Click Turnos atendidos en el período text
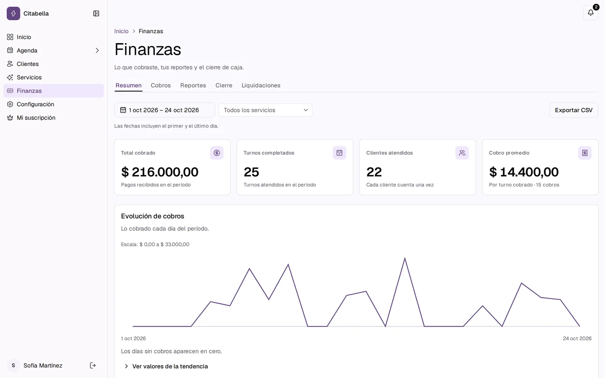 pyautogui.click(x=280, y=185)
